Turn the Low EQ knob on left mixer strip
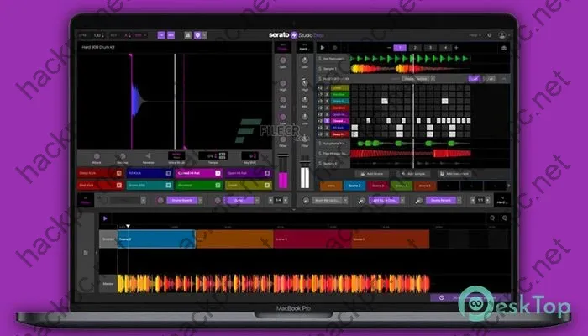This screenshot has width=588, height=336. tap(283, 117)
